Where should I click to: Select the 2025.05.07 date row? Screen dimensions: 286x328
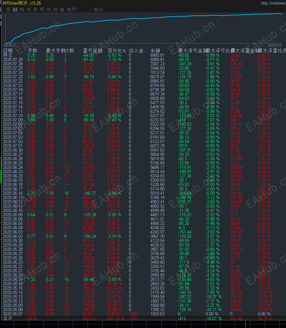point(13,314)
